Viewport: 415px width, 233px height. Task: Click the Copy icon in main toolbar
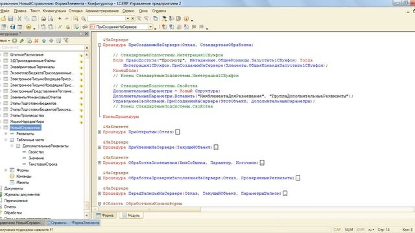tap(27, 19)
